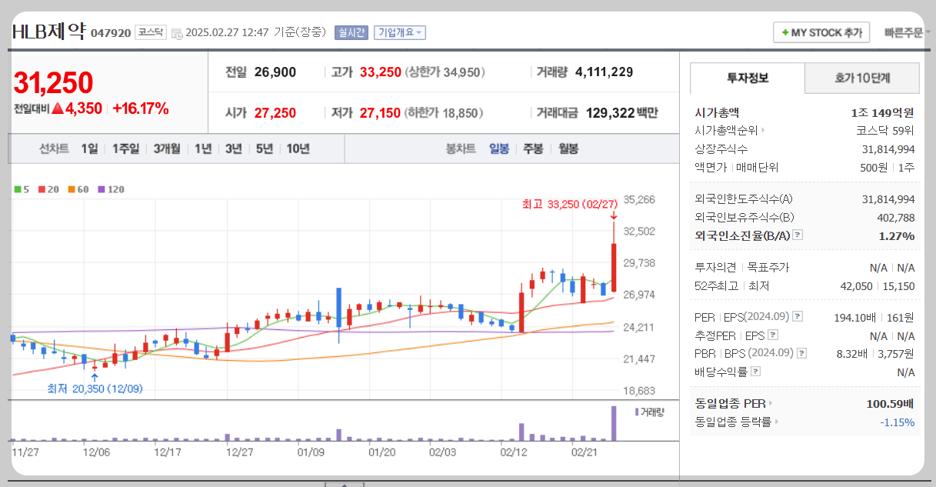The height and width of the screenshot is (487, 936).
Task: Select 월봉 monthly candle chart
Action: [568, 148]
